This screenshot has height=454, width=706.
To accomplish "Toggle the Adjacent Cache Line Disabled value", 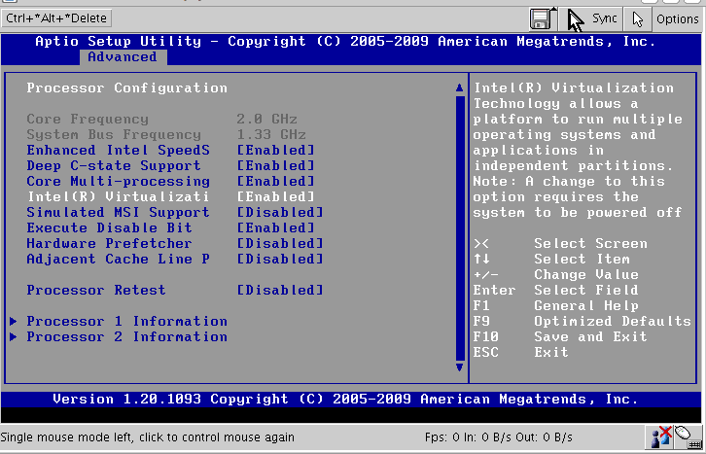I will [280, 260].
